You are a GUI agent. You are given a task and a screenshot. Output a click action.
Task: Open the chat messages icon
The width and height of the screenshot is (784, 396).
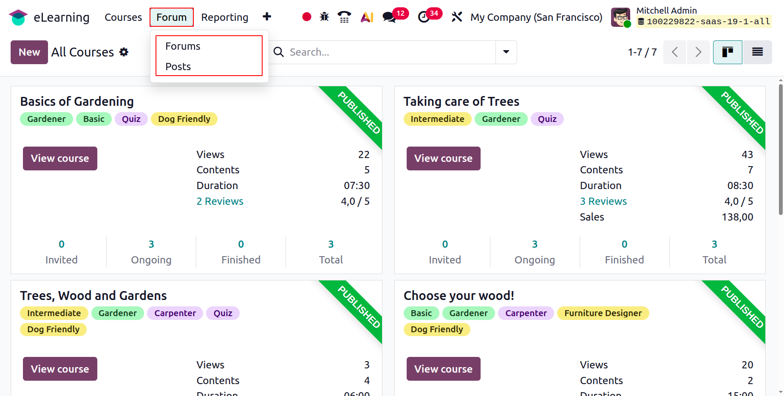[389, 17]
